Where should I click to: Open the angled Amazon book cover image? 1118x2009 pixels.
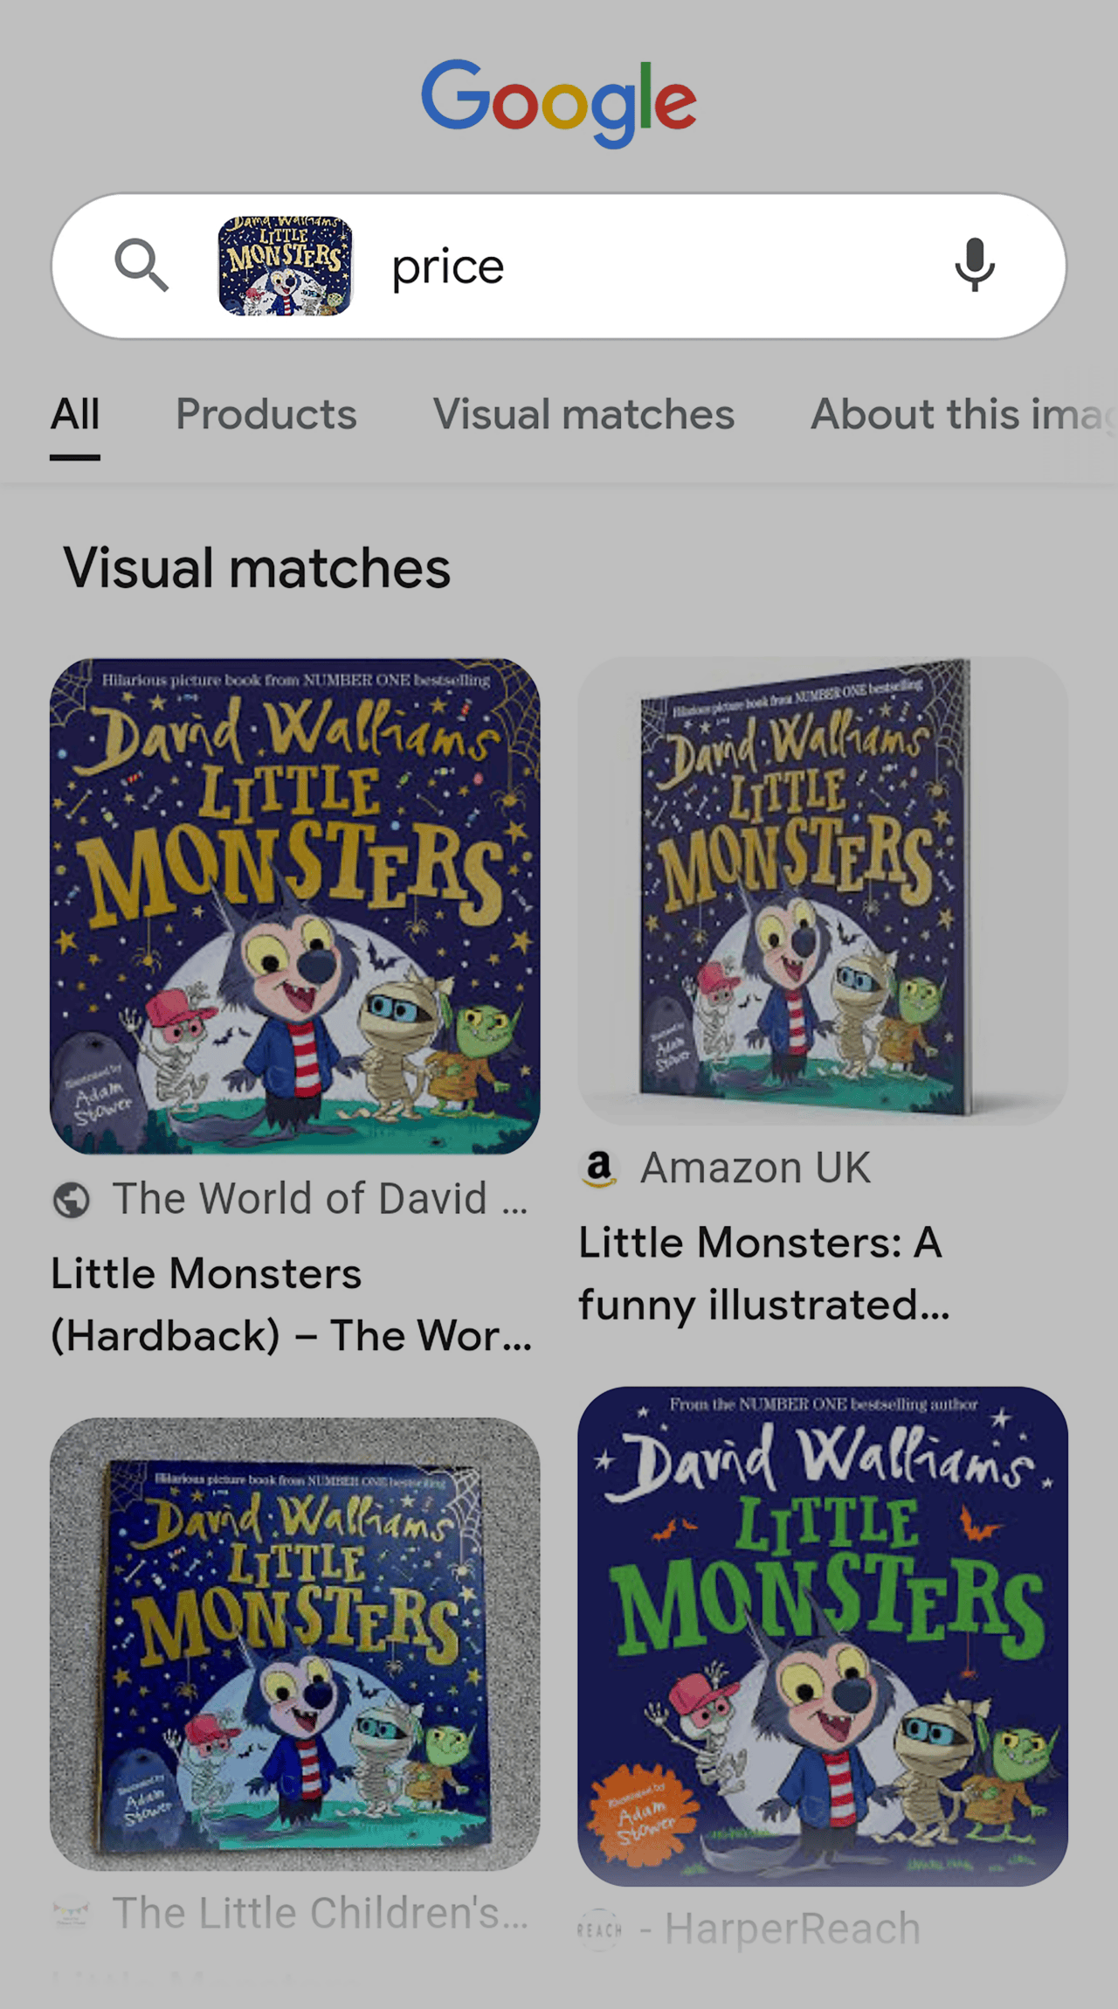point(822,890)
